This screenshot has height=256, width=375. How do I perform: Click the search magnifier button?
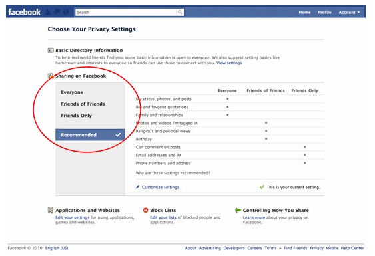click(180, 12)
